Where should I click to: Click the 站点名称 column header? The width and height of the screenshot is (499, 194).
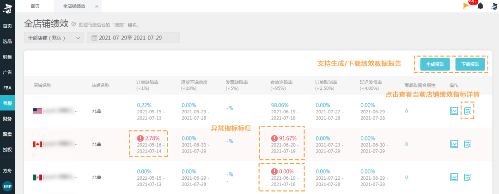click(x=101, y=85)
